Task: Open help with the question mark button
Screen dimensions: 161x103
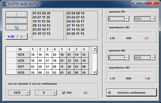Action: (x=16, y=14)
